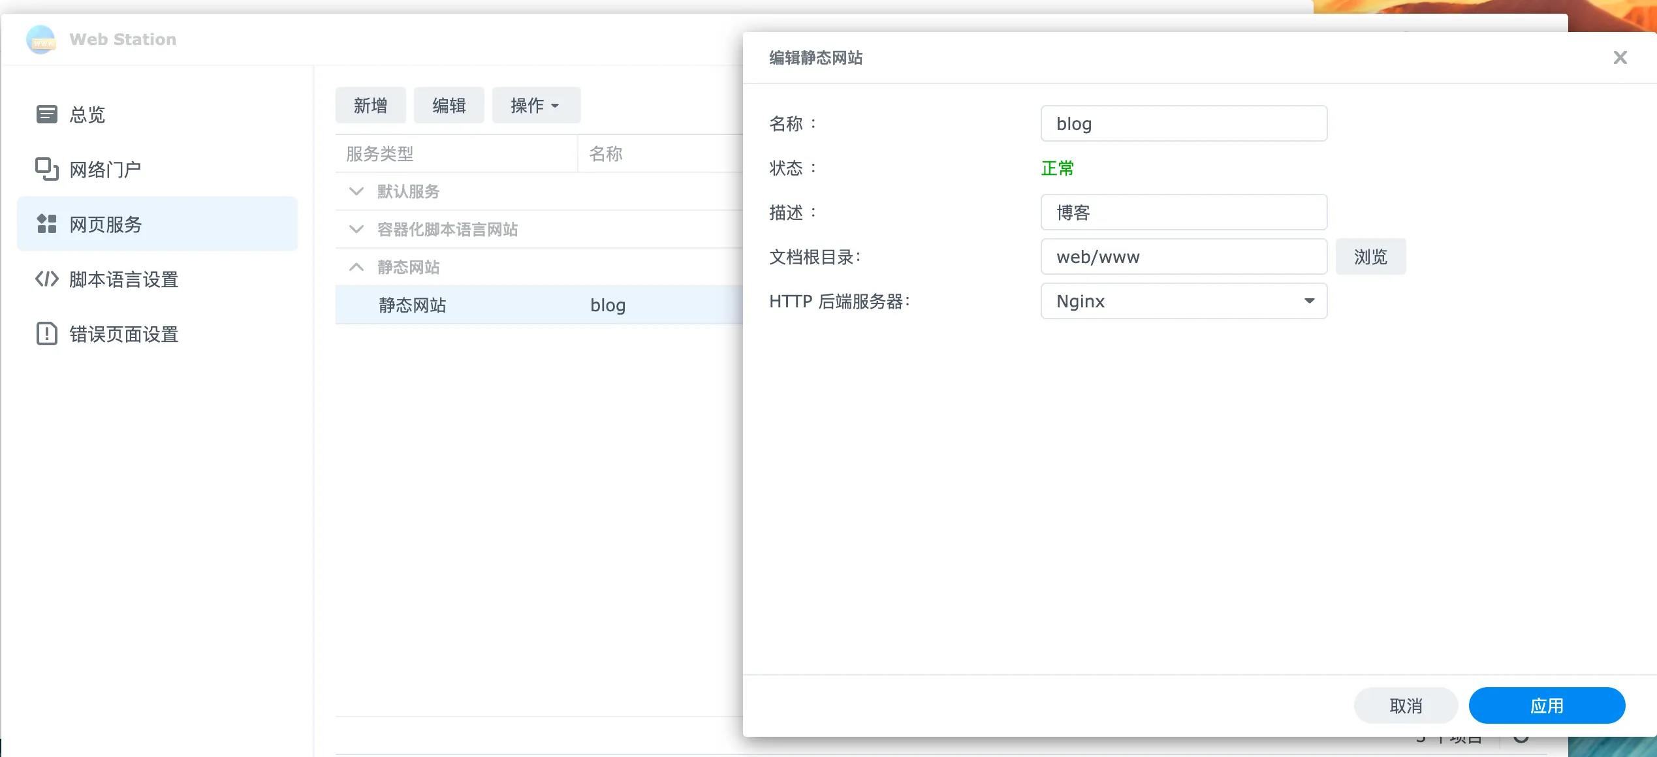Expand the 默认服务 group chevron

tap(356, 192)
